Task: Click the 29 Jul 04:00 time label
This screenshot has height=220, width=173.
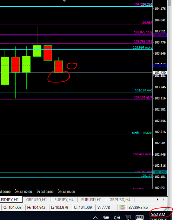Action: (45, 192)
